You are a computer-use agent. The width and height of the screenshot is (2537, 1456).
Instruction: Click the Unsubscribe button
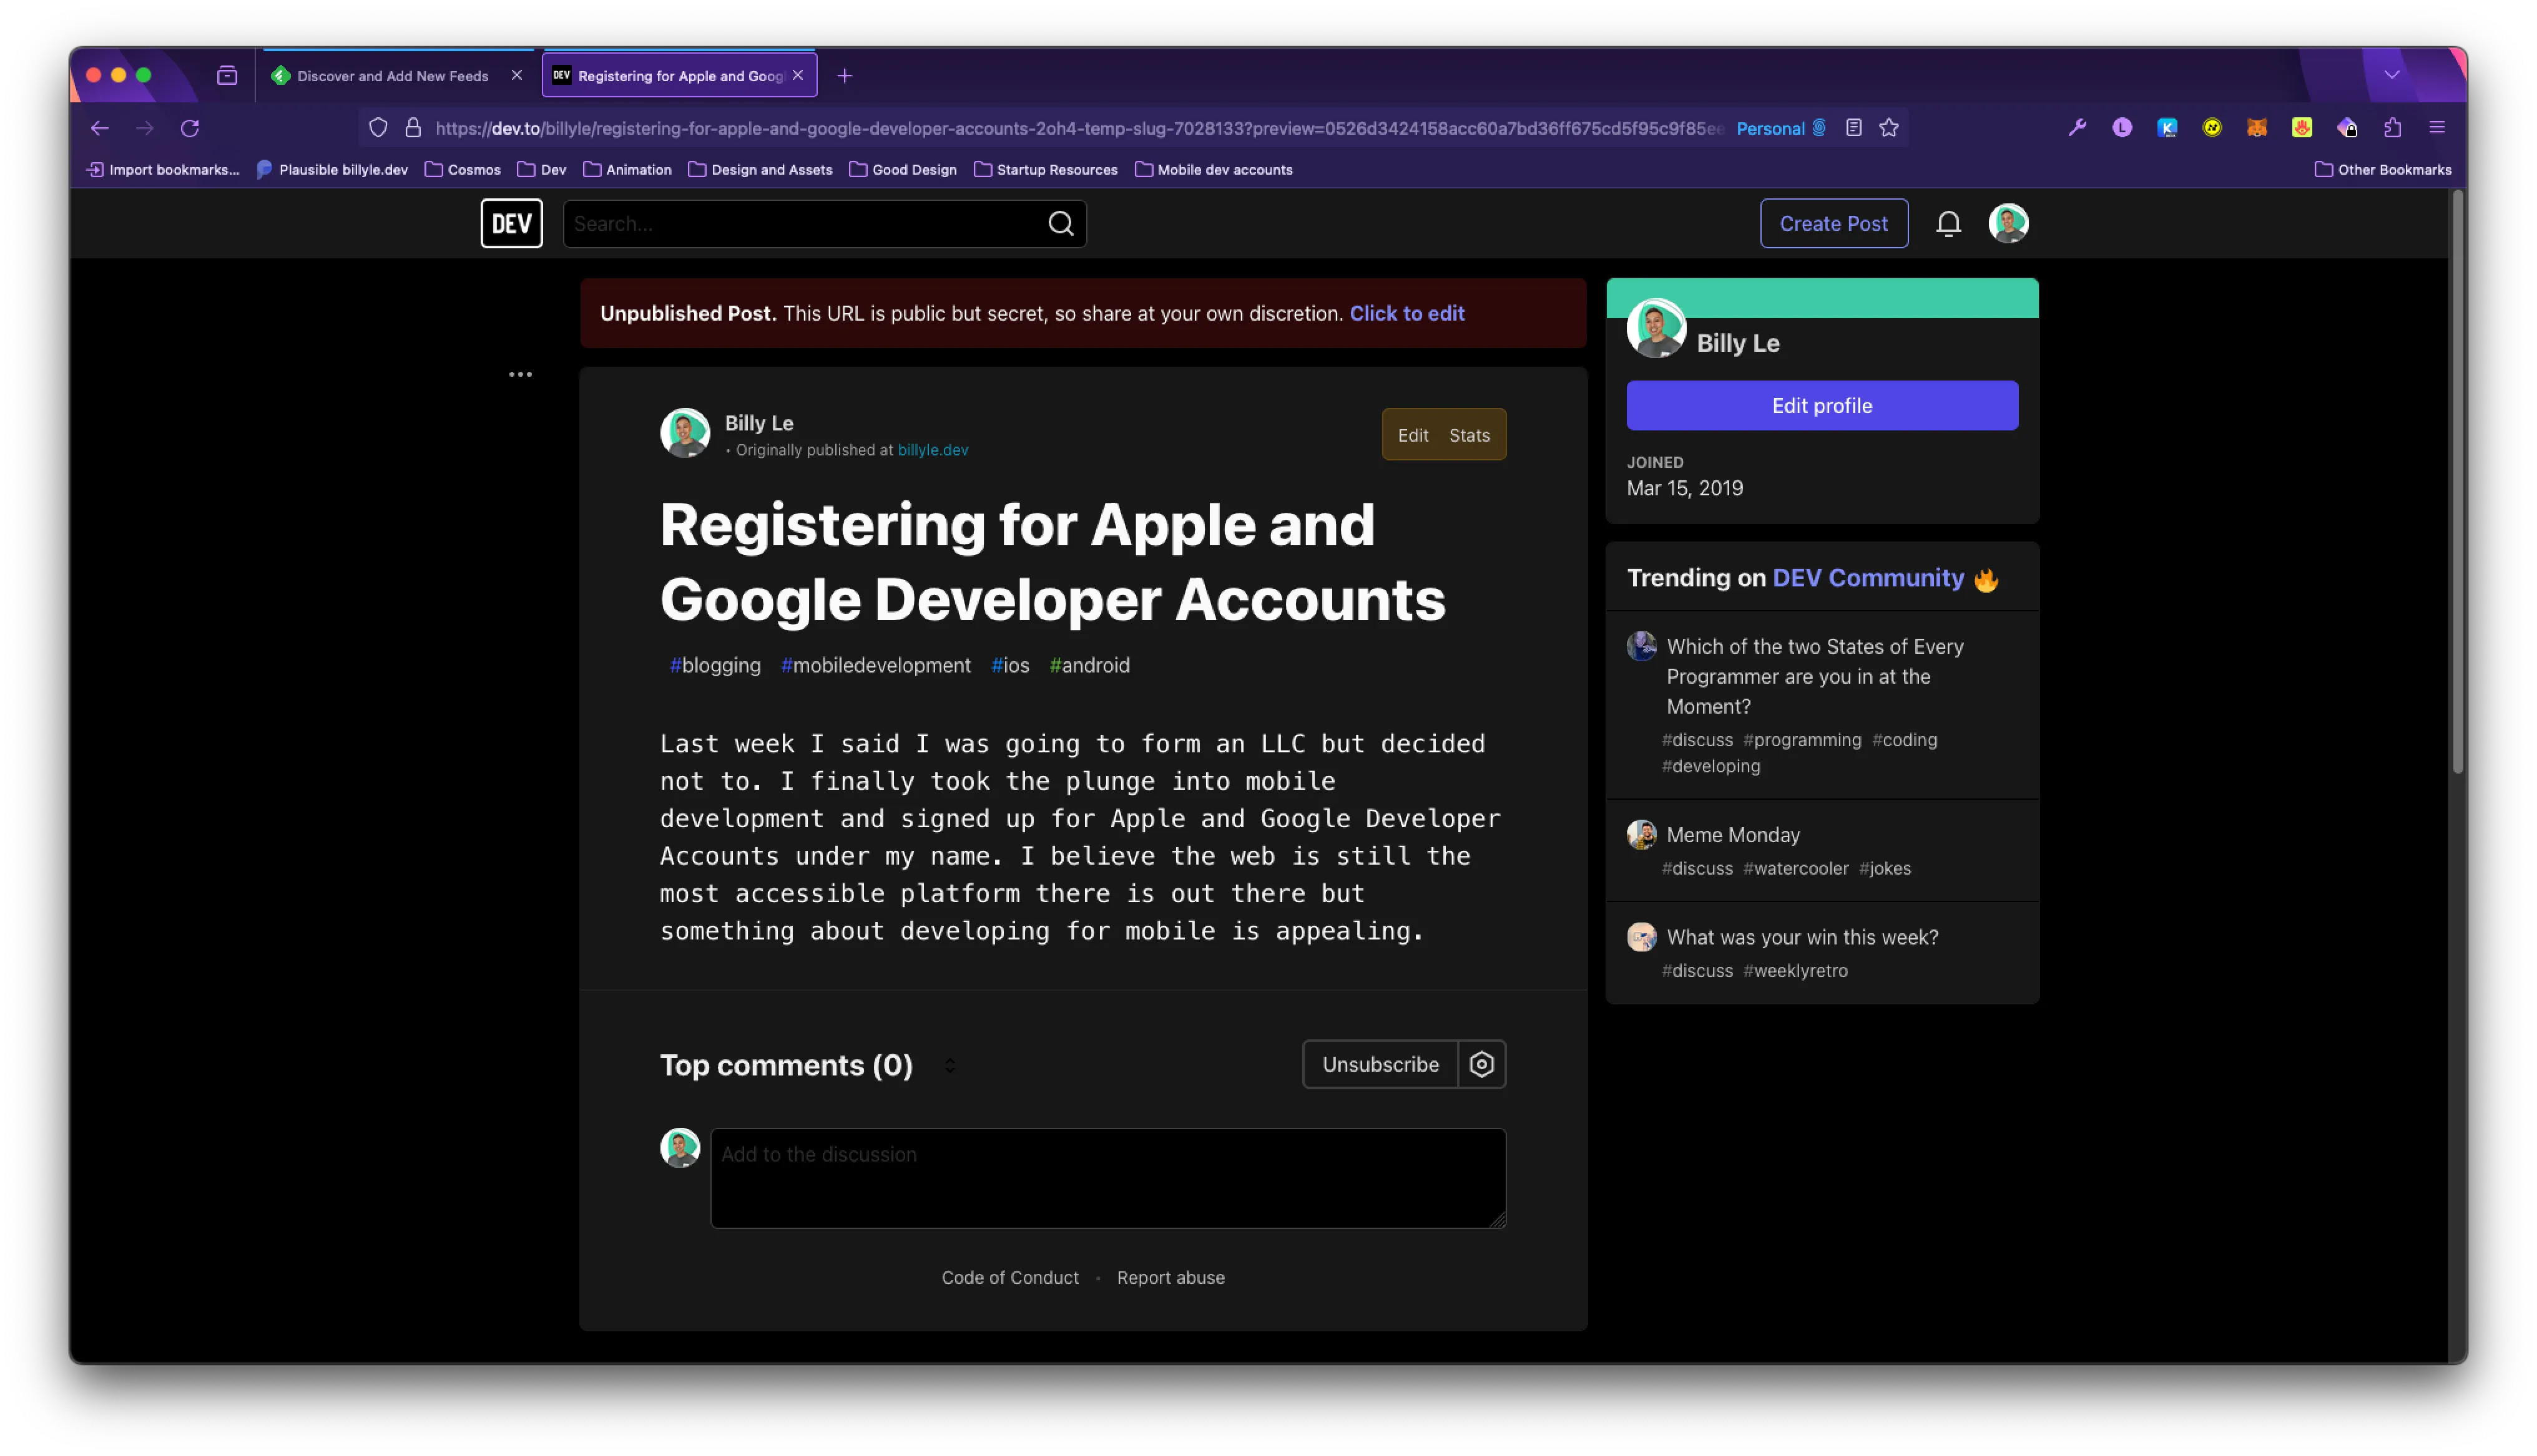(x=1380, y=1064)
